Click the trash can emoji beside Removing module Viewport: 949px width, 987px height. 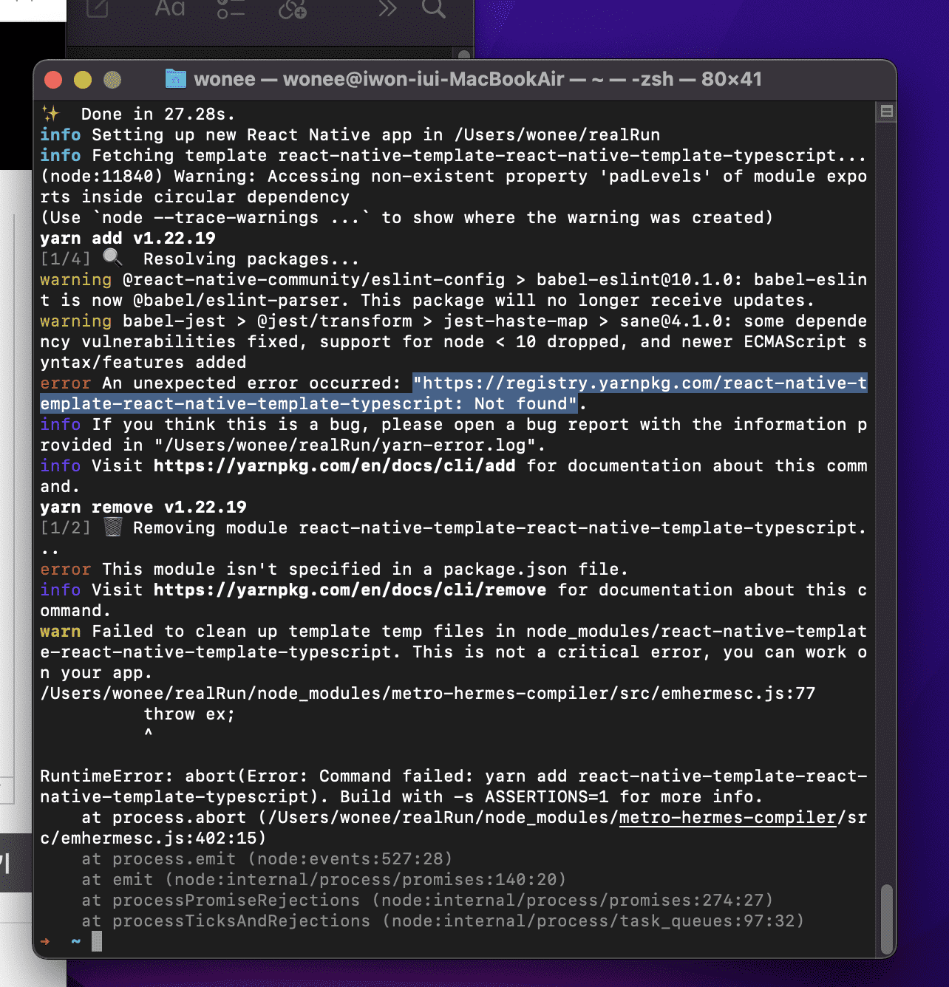click(x=112, y=527)
